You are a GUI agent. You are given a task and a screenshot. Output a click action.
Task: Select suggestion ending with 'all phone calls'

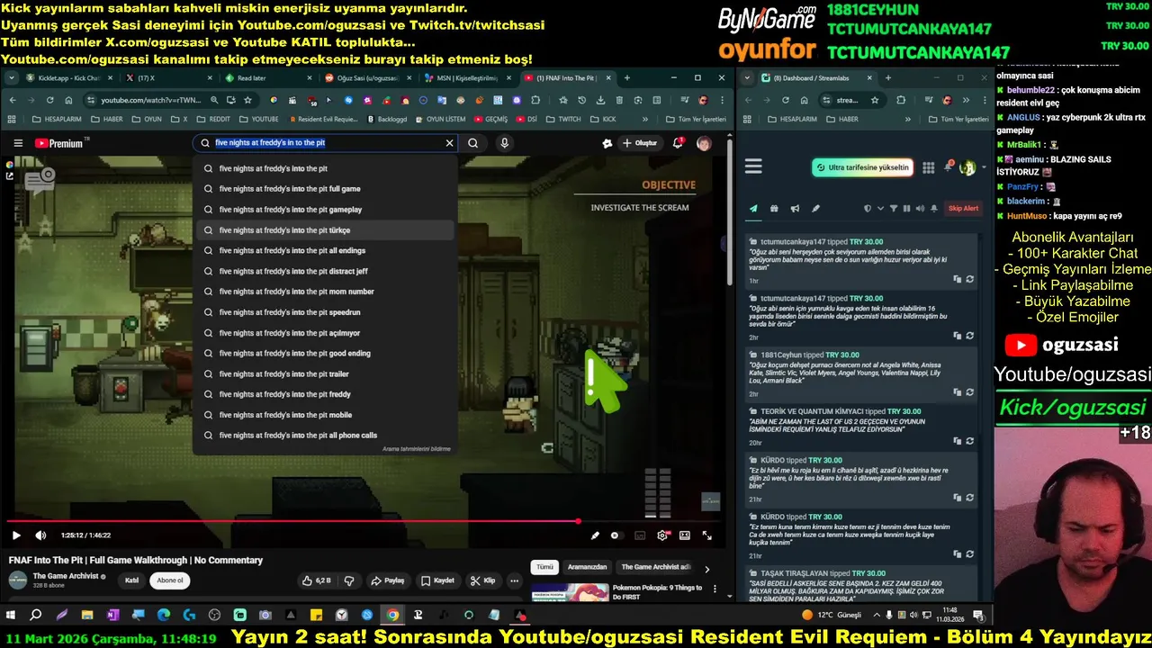point(324,436)
